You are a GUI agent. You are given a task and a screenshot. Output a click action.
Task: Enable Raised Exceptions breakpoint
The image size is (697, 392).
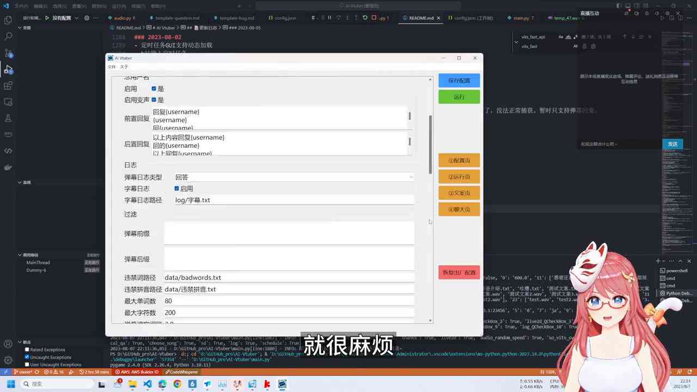(x=27, y=350)
